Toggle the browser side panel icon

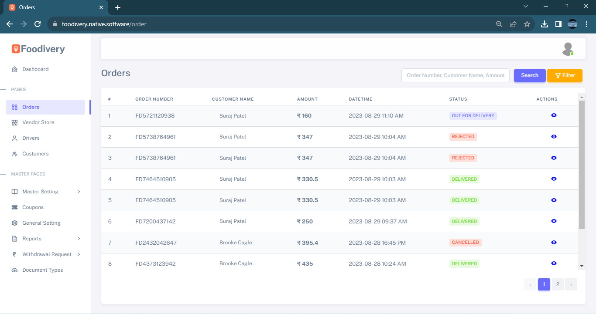click(558, 24)
